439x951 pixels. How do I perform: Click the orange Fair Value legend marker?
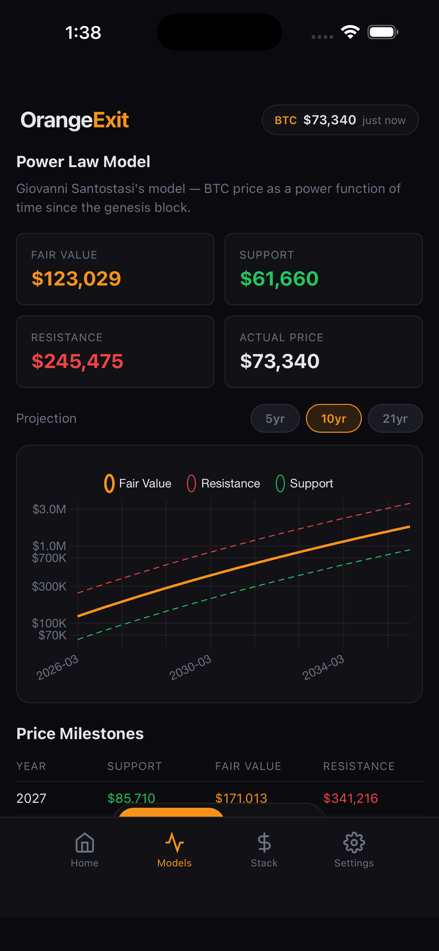(x=109, y=483)
